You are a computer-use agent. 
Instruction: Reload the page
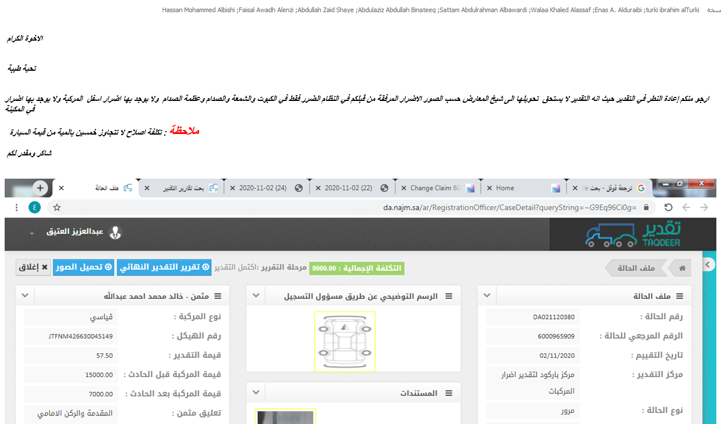668,208
